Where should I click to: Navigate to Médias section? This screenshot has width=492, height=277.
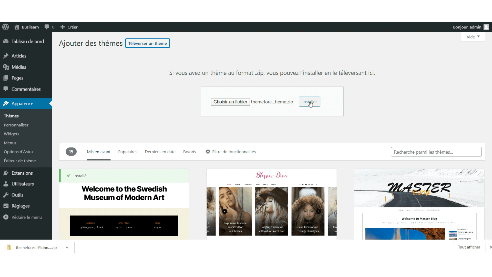coord(19,67)
